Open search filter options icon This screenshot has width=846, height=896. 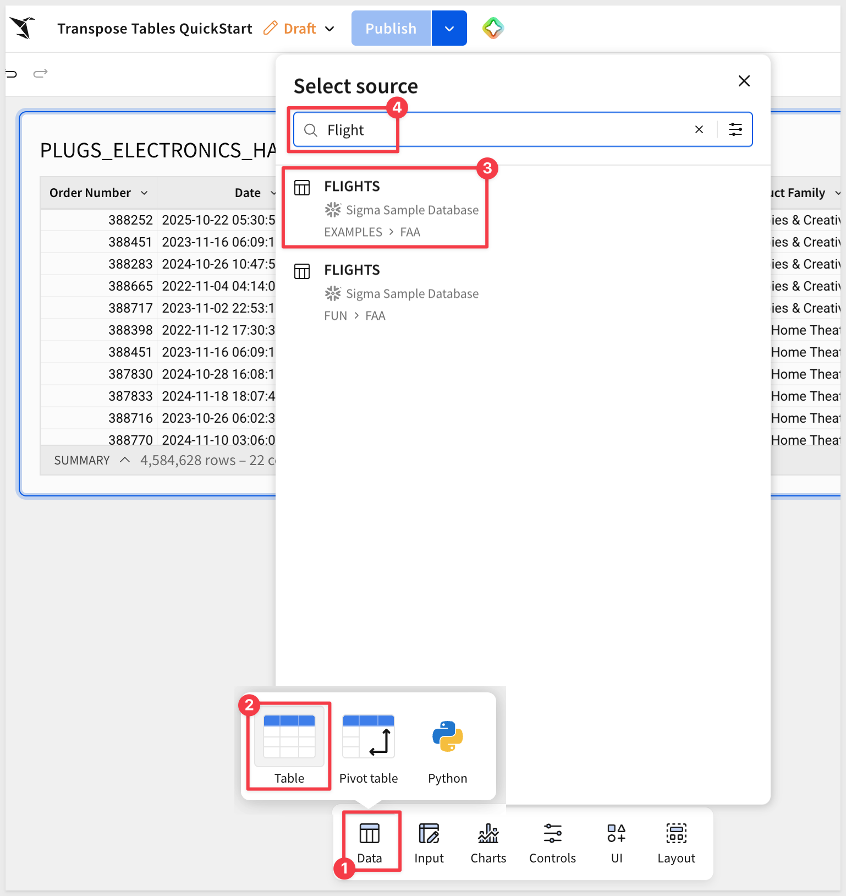pos(735,130)
